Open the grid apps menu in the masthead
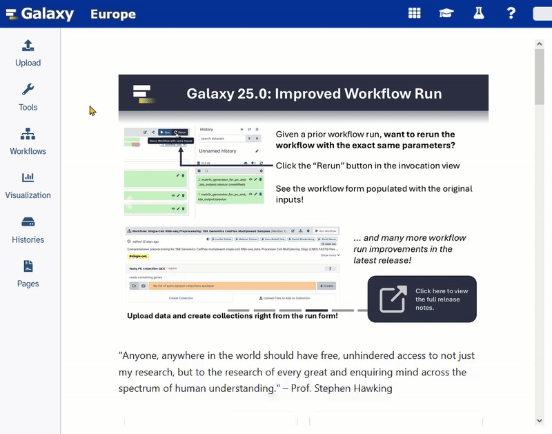Viewport: 552px width, 434px height. click(415, 13)
